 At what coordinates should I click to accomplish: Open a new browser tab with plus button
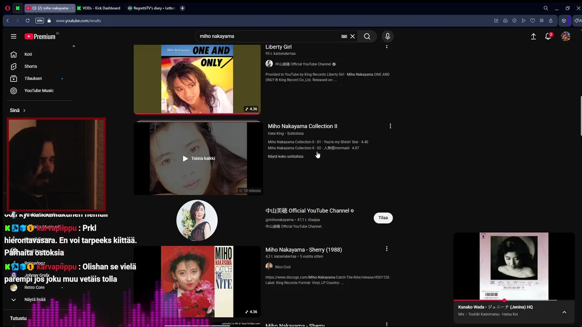(182, 8)
